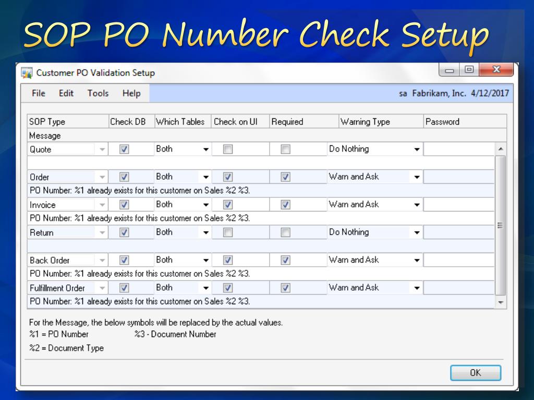Open Which Tables dropdown for Order
The image size is (534, 400).
(205, 177)
